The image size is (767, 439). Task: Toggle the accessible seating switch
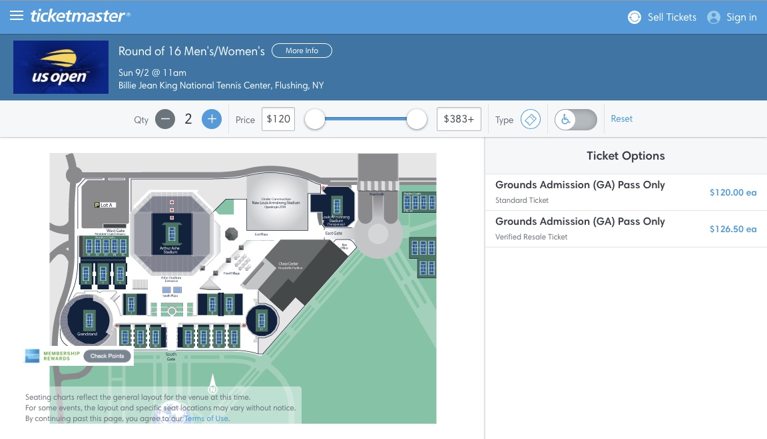(x=575, y=119)
